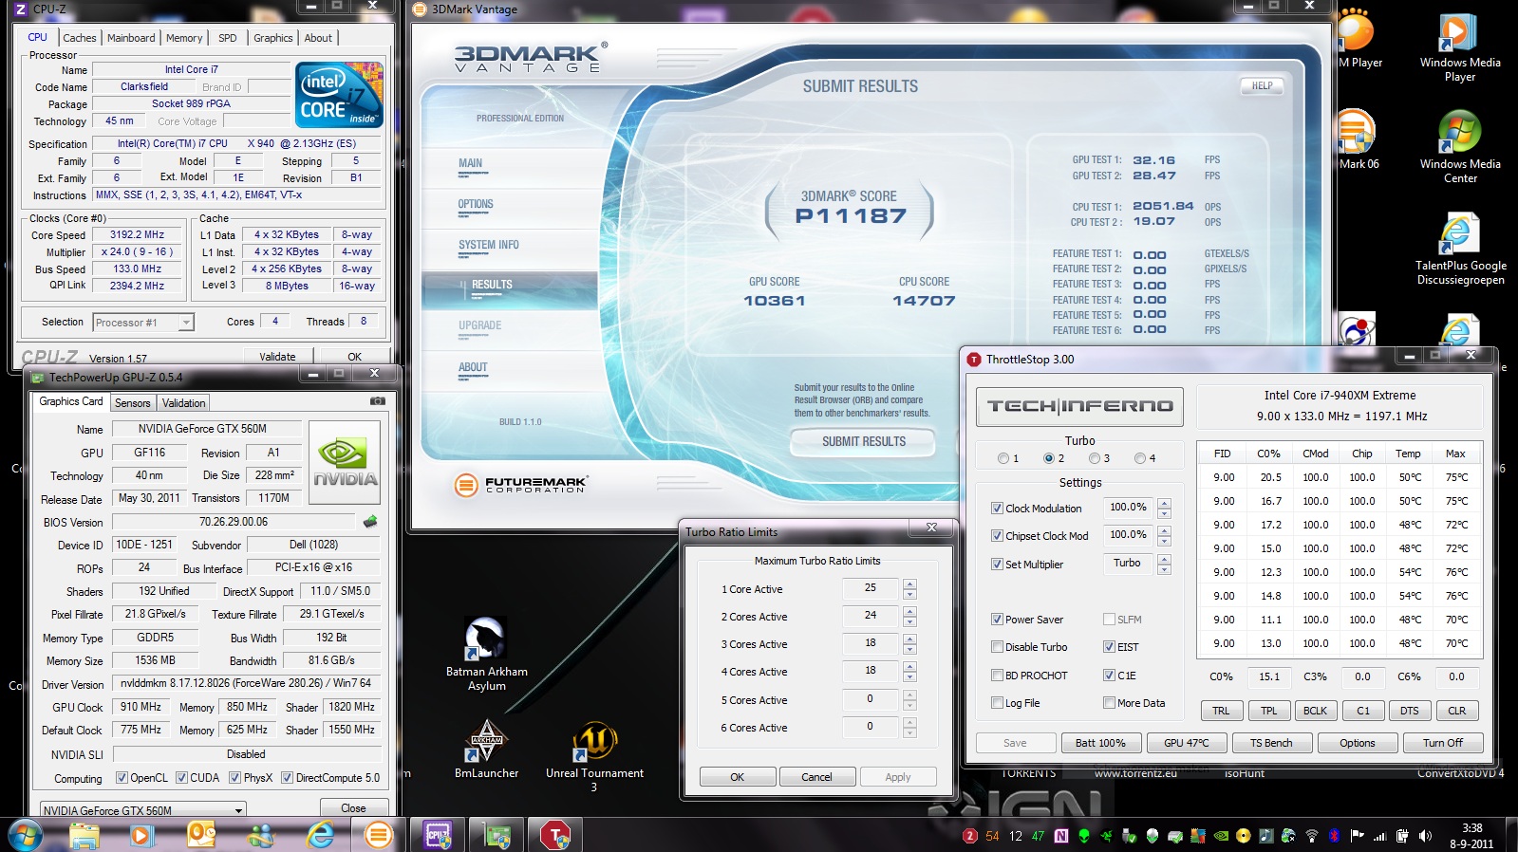Click the BIOS save icon in GPU-Z
1518x852 pixels.
tap(370, 521)
